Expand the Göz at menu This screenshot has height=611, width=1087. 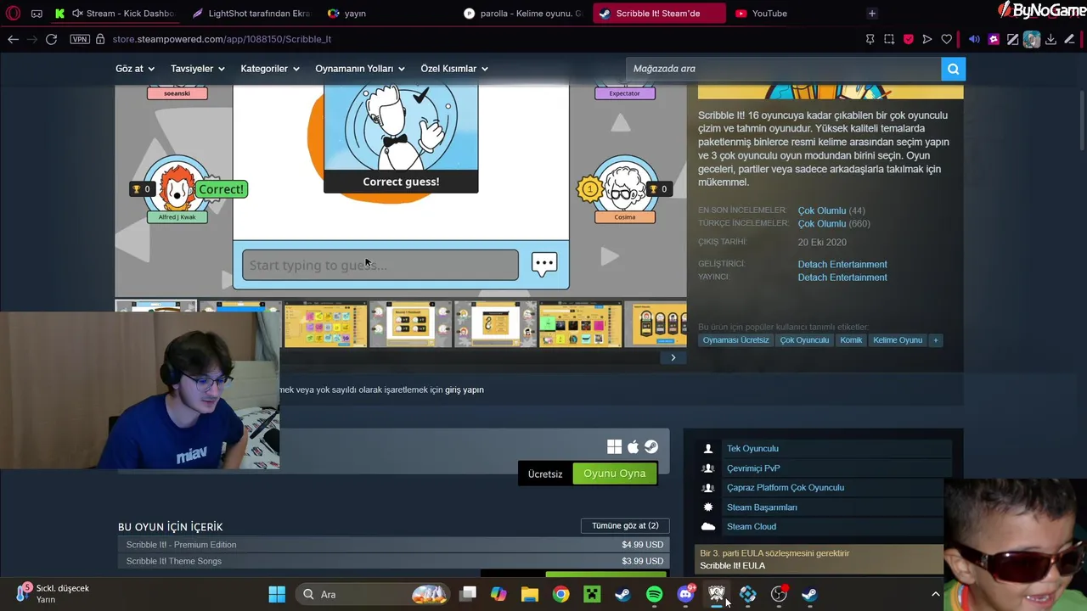[135, 69]
